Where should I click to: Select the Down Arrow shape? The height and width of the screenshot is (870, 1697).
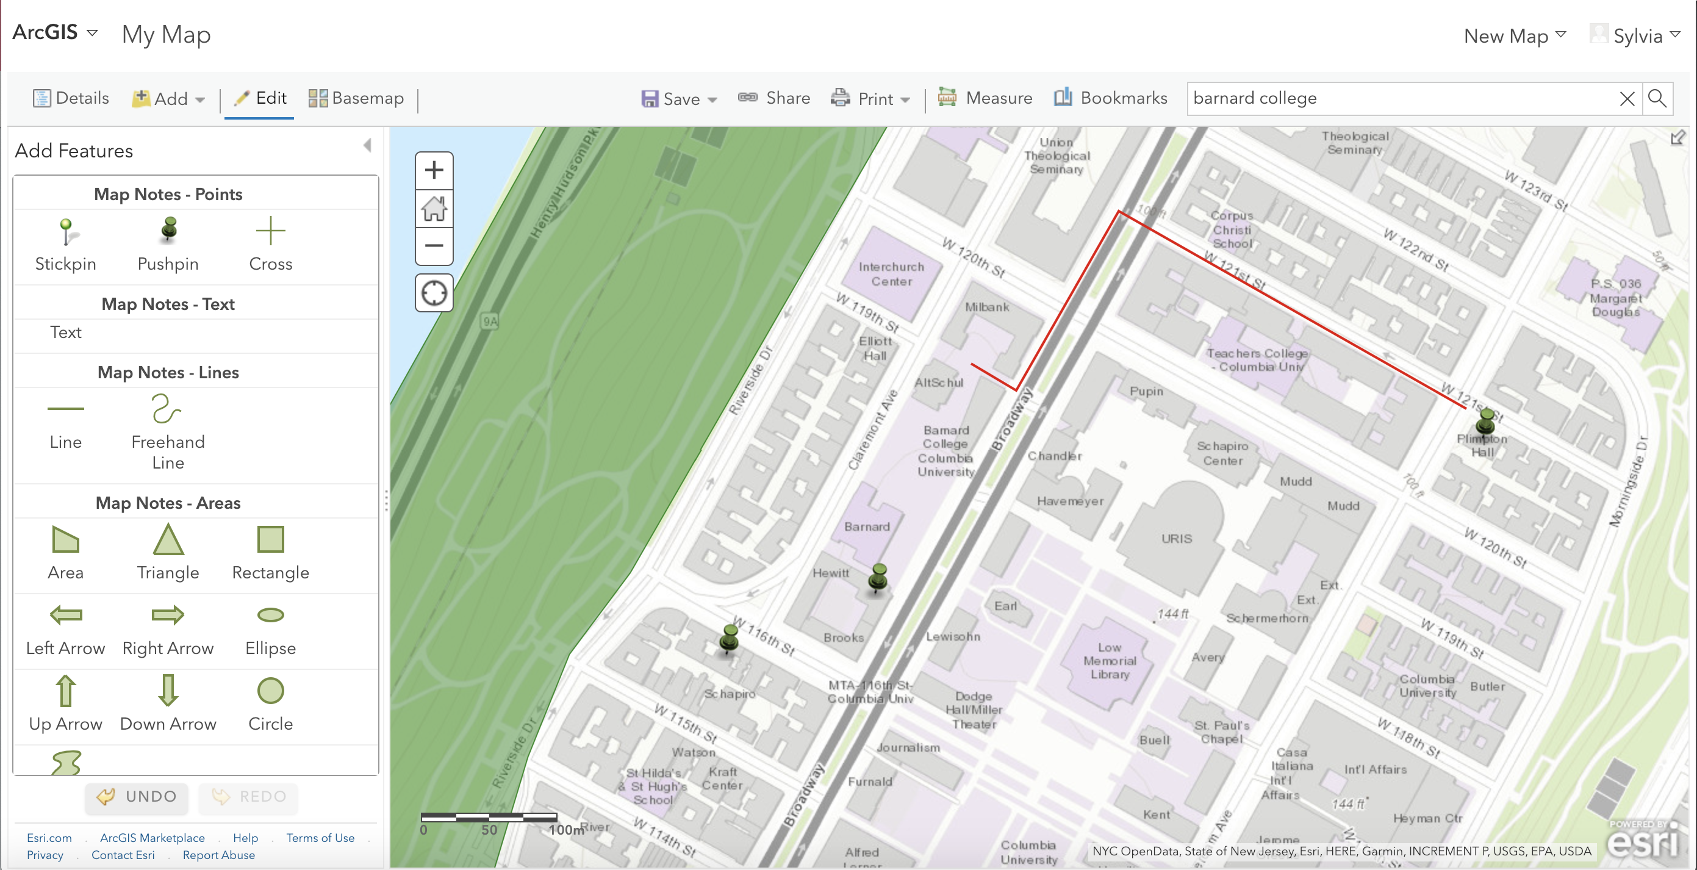tap(168, 704)
